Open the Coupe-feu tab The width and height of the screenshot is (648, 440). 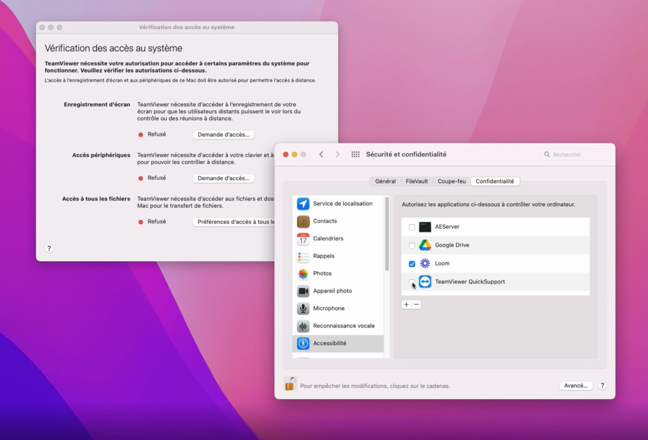tap(451, 181)
